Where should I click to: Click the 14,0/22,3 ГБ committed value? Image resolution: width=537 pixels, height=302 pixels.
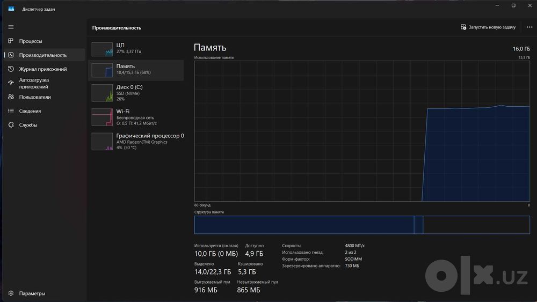(213, 272)
